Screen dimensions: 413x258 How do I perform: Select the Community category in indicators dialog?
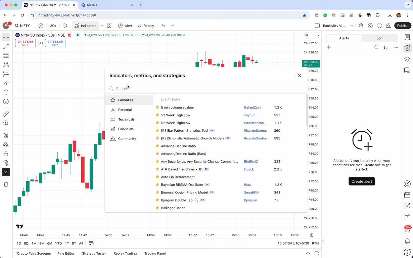127,138
